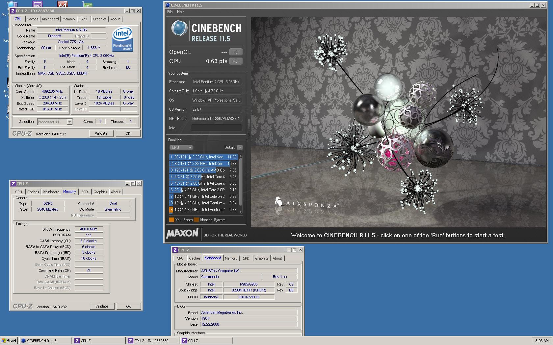553x345 pixels.
Task: Open the CPU-Z - ID : 2887380 taskbar item
Action: pos(153,341)
